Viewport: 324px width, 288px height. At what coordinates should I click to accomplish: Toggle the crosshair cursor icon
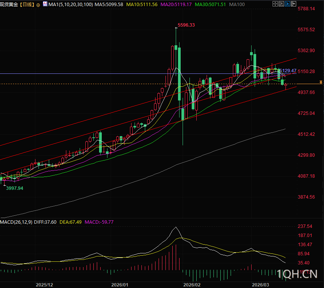point(275,4)
